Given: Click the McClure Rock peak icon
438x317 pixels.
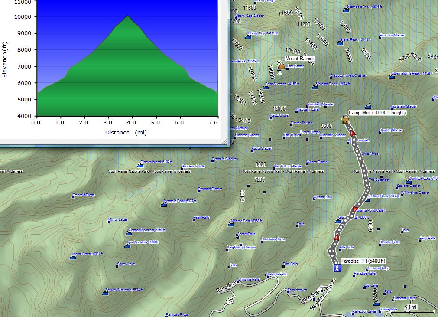Looking at the screenshot, I should (368, 199).
